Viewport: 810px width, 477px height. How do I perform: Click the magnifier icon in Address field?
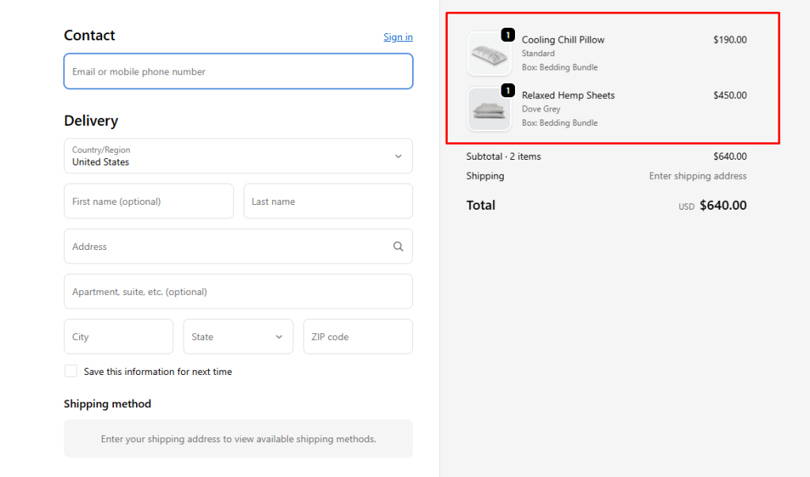click(398, 247)
